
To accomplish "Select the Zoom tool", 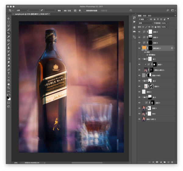I will click(x=9, y=88).
